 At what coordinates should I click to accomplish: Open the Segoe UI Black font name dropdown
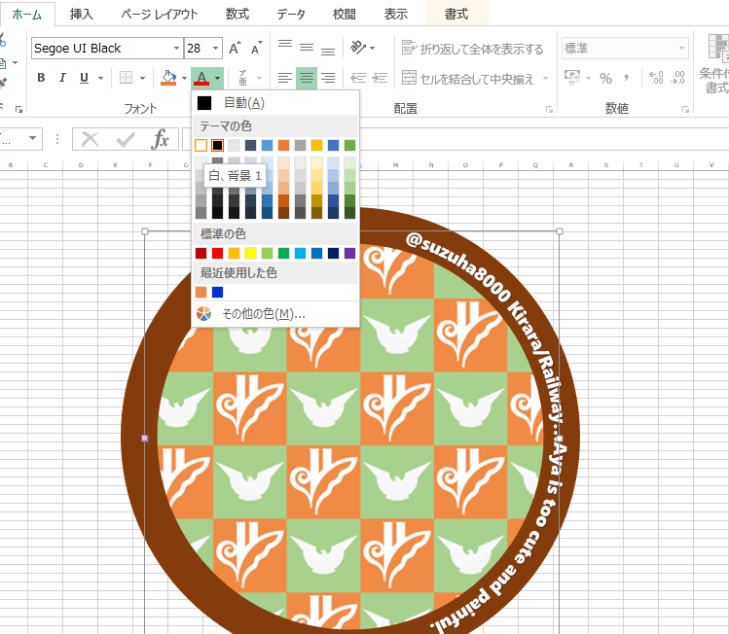click(x=176, y=49)
